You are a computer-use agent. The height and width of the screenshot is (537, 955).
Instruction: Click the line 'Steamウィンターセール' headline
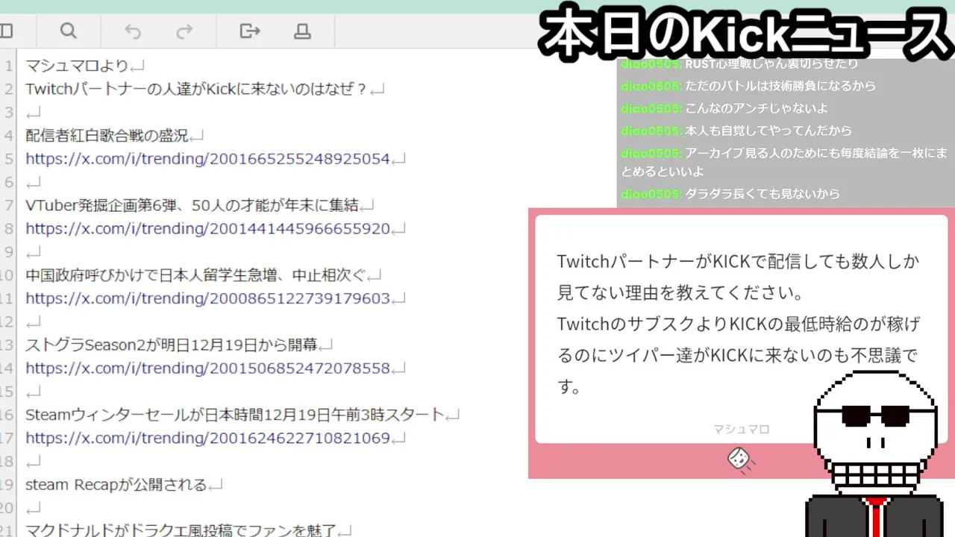pyautogui.click(x=235, y=415)
